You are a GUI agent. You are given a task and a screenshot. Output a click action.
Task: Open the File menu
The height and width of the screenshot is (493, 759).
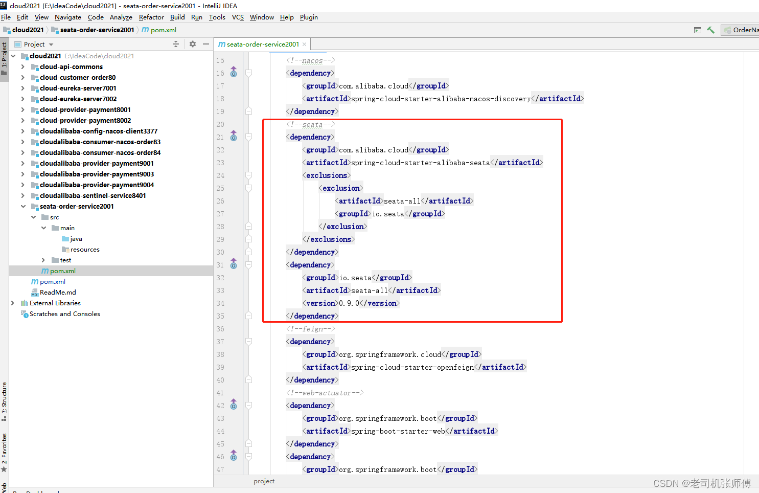[x=6, y=17]
